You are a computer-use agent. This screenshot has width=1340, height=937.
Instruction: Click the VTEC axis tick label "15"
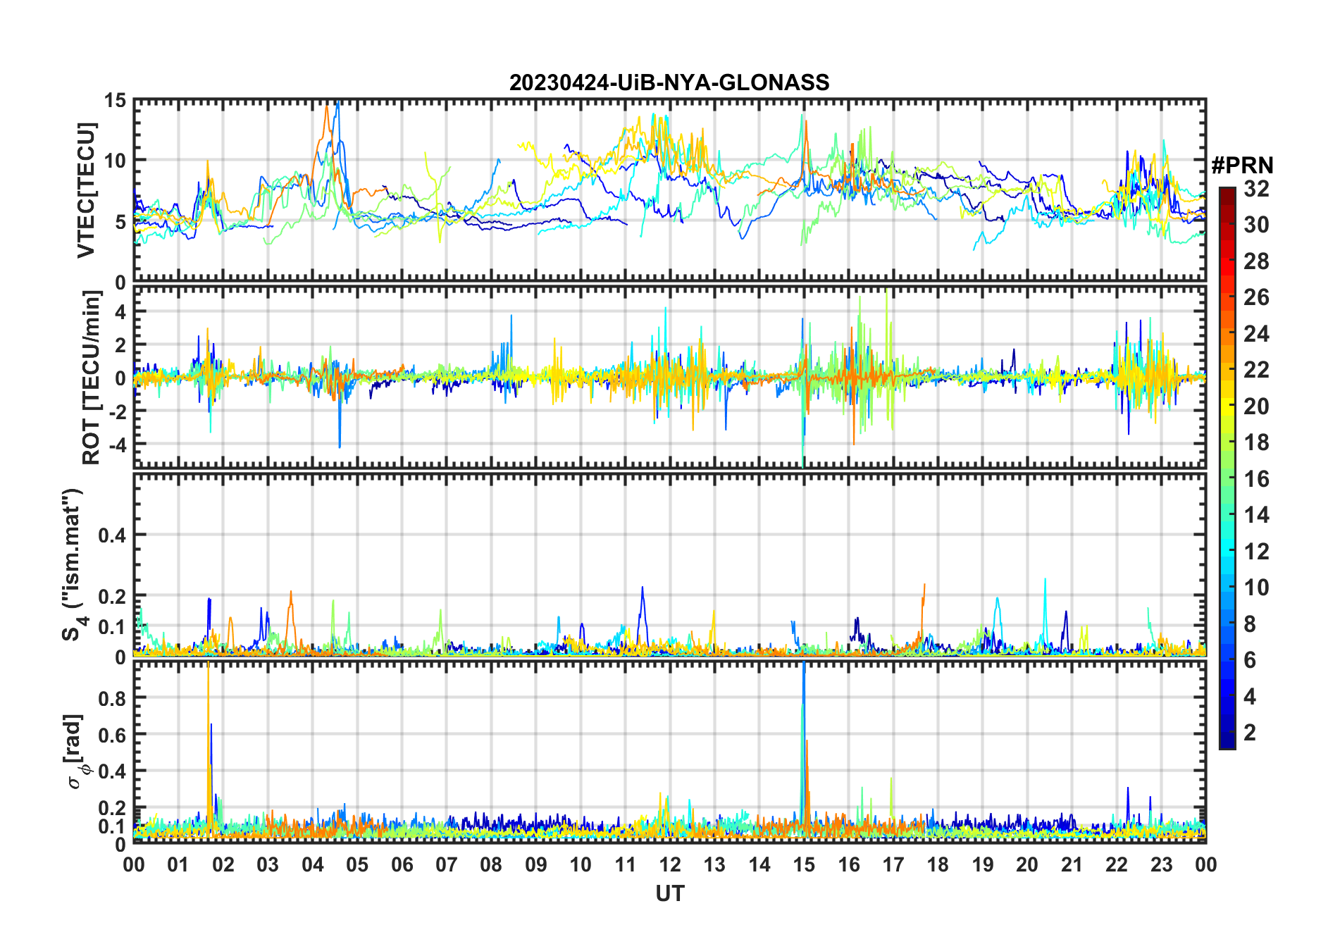[x=115, y=101]
